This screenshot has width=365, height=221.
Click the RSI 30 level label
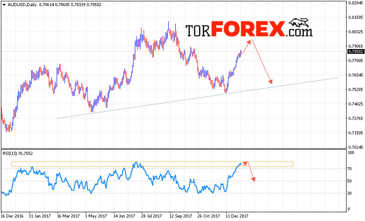[350, 193]
